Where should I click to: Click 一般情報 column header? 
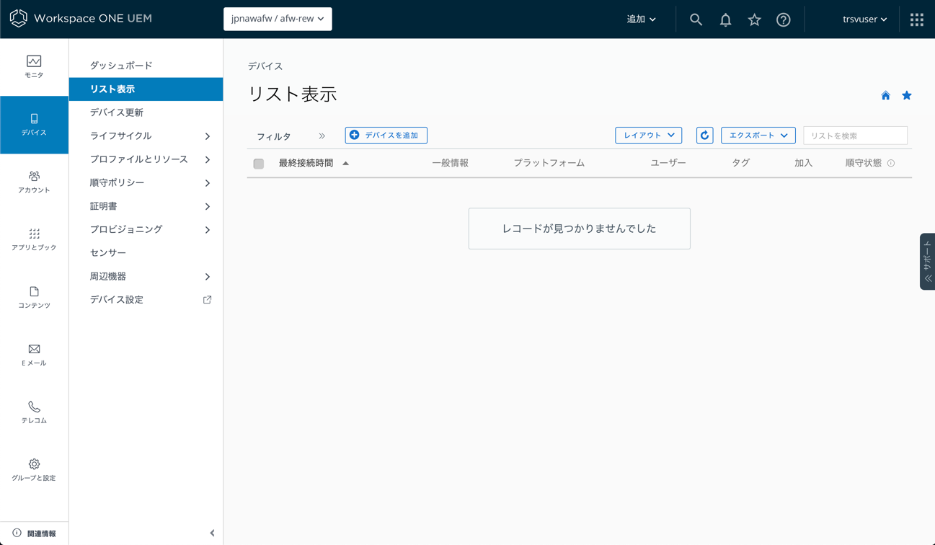450,163
